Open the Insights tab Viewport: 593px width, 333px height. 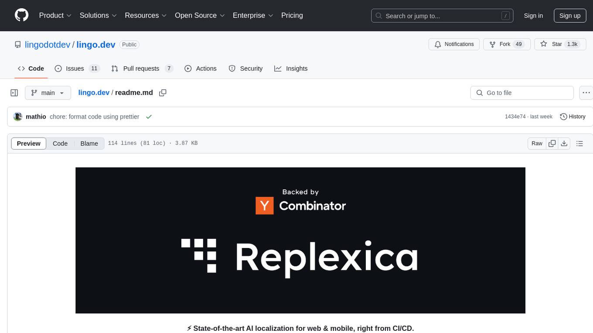pos(291,68)
